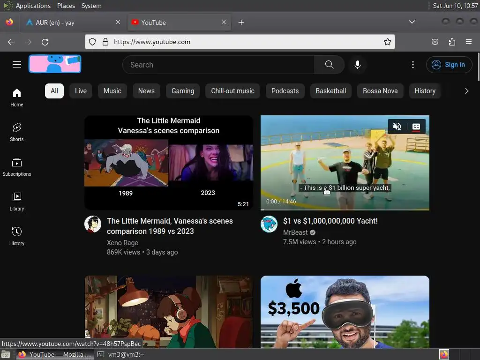This screenshot has width=480, height=360.
Task: Open the YouTube guide hamburger menu
Action: click(x=17, y=65)
